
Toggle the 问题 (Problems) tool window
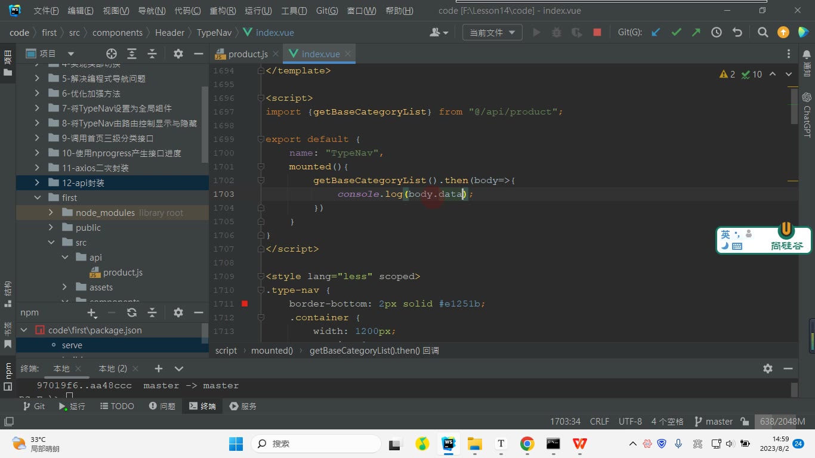(x=162, y=406)
